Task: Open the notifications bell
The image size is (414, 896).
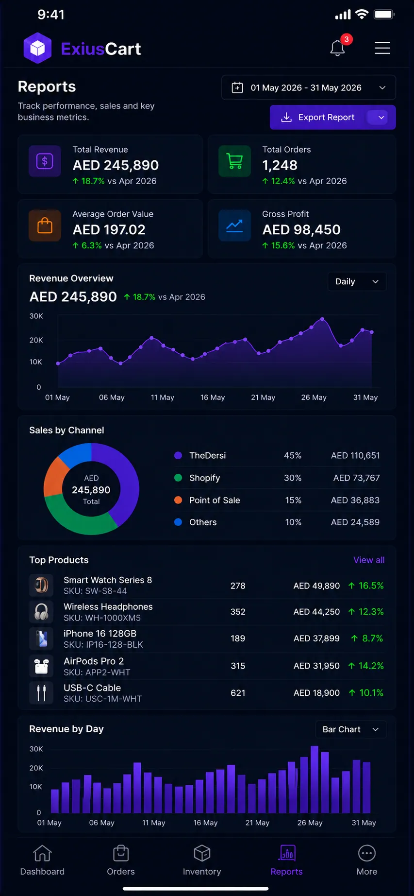Action: click(x=337, y=48)
